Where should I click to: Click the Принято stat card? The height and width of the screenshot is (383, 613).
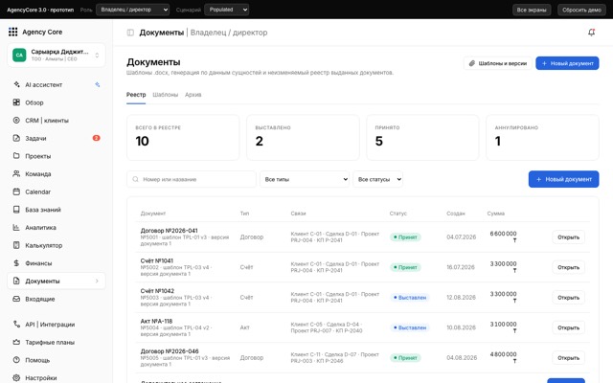[x=422, y=137]
